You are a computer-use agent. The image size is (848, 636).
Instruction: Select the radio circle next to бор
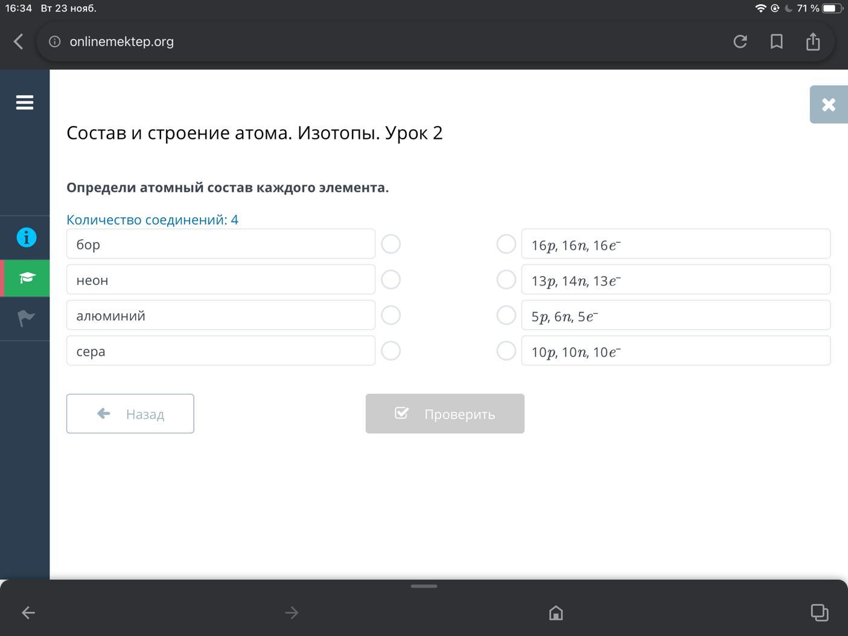(391, 244)
